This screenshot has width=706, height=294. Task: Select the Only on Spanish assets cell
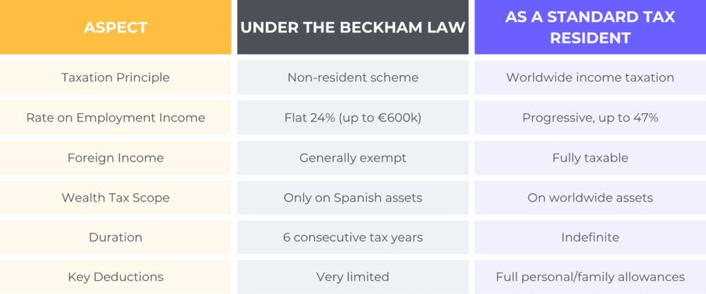click(x=352, y=197)
